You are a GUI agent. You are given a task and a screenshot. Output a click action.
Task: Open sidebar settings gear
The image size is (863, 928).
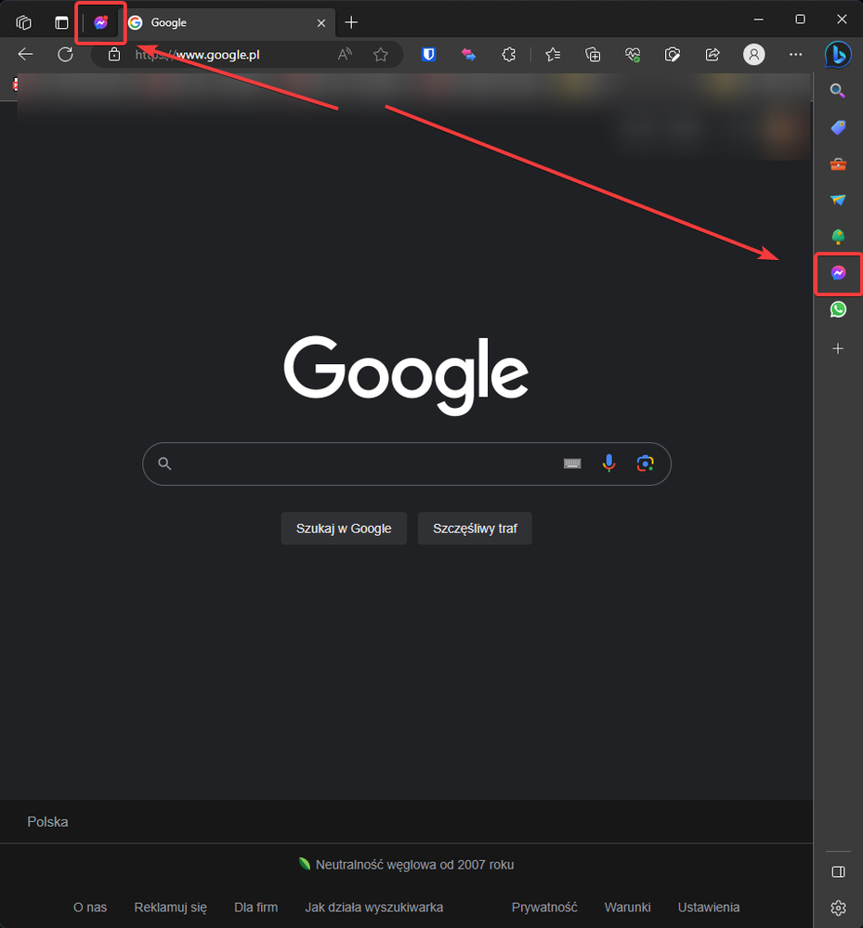coord(838,908)
